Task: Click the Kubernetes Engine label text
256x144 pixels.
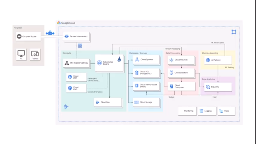Action: (108, 63)
